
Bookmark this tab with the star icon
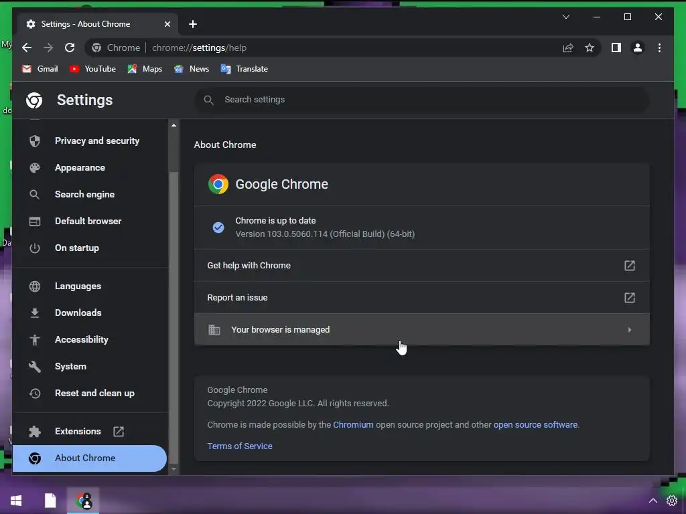(590, 48)
